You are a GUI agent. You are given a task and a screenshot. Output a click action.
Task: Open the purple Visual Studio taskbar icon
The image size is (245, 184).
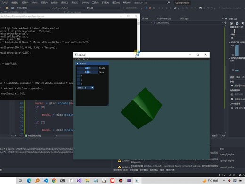[x=79, y=181]
